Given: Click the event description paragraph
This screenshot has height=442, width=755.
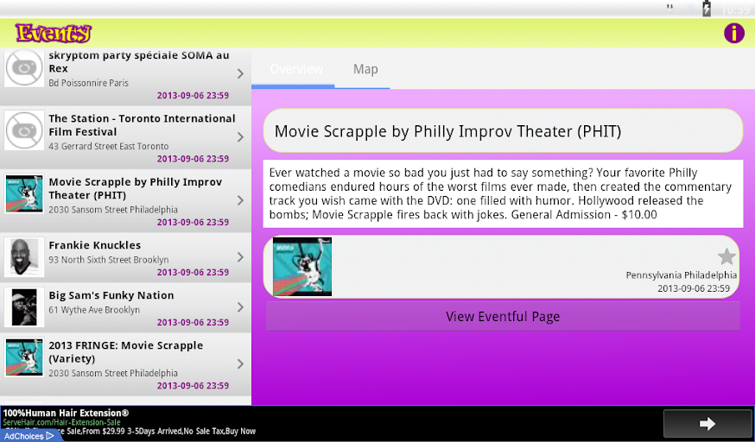Looking at the screenshot, I should click(503, 193).
